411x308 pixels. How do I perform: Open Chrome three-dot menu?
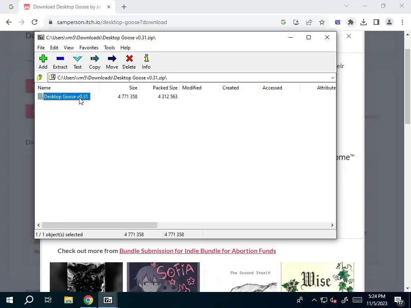tap(402, 22)
